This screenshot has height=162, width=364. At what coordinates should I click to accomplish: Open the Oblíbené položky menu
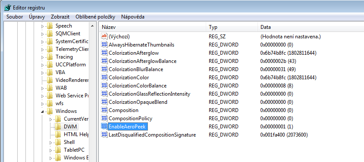pos(95,17)
